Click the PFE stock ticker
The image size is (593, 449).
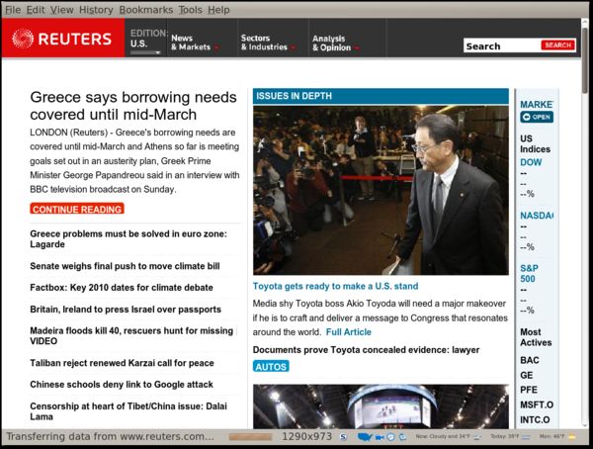click(x=529, y=390)
